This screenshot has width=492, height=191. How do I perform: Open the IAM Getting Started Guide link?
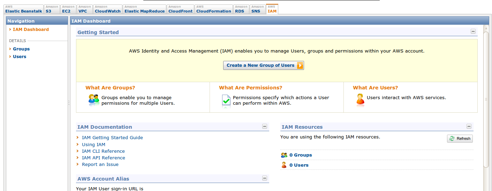click(x=112, y=138)
